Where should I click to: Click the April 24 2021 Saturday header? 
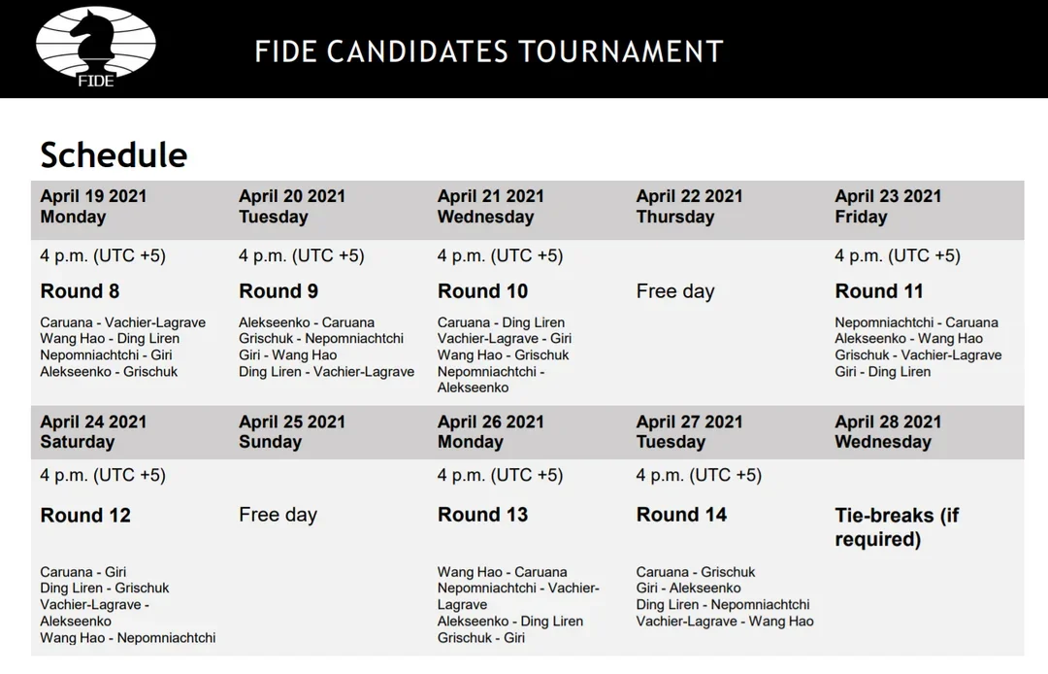click(x=93, y=432)
